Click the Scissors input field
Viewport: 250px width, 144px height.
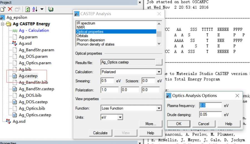click(148, 81)
